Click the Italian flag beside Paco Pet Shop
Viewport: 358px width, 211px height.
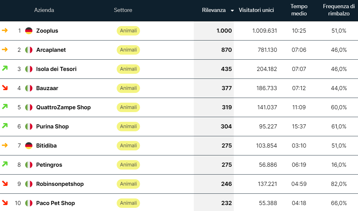click(x=29, y=203)
